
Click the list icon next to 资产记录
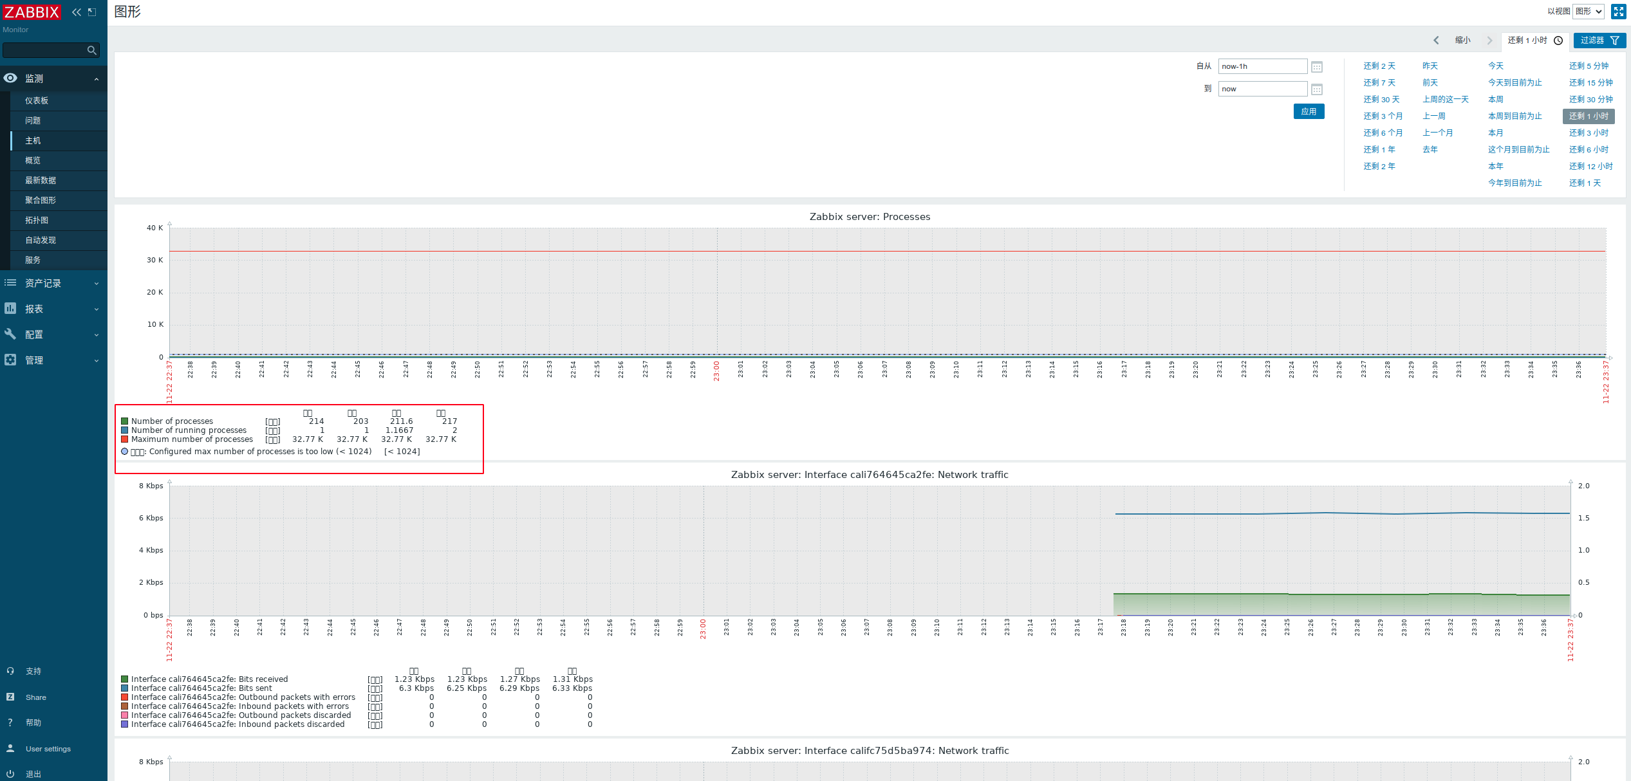[10, 283]
